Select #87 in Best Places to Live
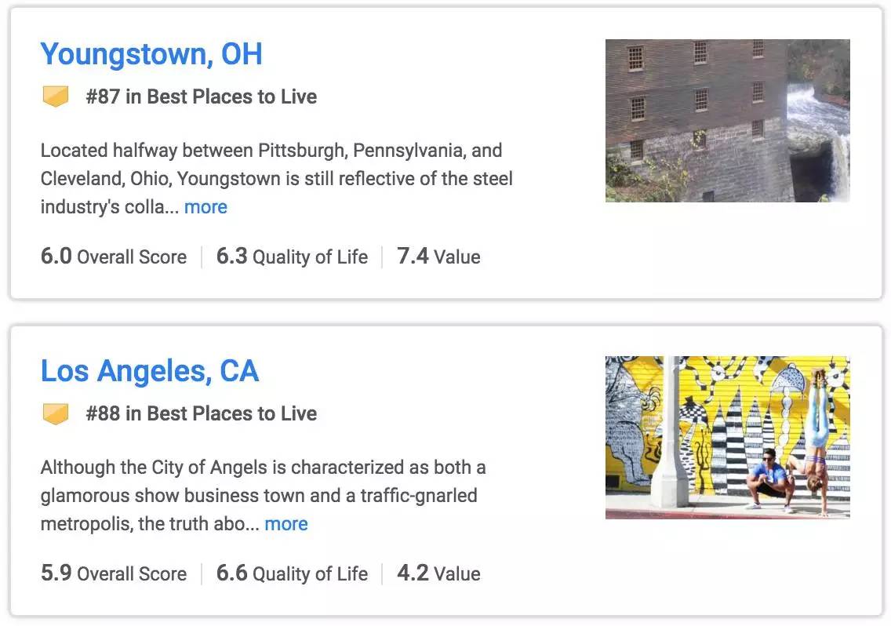Screen dimensions: 891x626 click(201, 96)
